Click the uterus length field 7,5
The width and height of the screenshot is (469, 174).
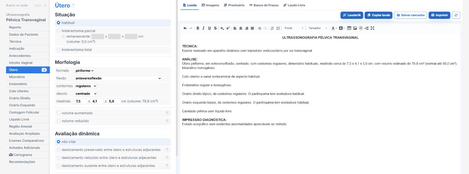(81, 102)
